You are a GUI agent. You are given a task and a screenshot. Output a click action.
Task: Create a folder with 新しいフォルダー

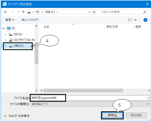(x=30, y=20)
